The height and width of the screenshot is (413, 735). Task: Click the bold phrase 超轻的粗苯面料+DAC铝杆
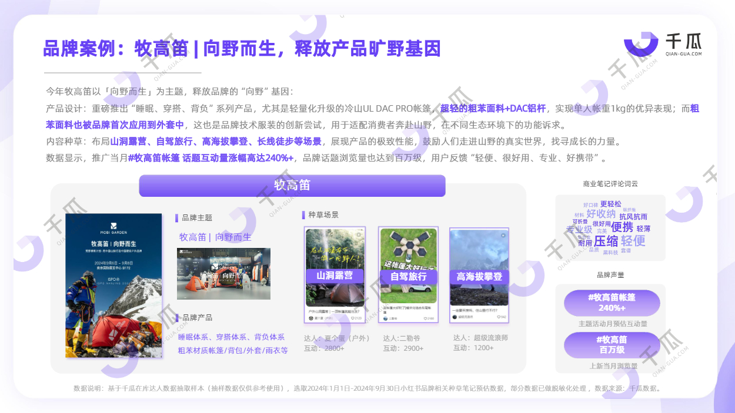click(x=493, y=109)
